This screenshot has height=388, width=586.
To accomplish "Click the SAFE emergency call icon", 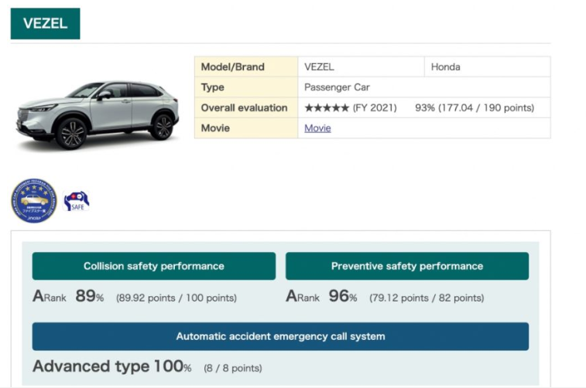I will (x=77, y=201).
